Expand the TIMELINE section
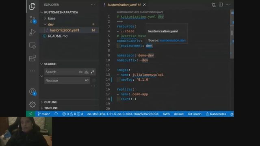 coord(41,108)
